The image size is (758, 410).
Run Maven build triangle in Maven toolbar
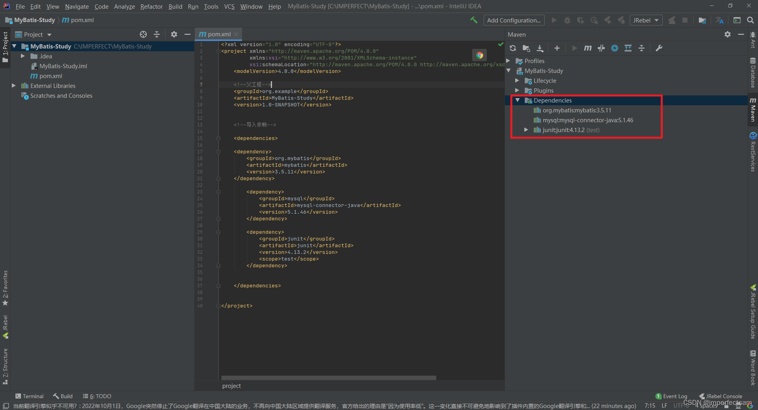point(574,48)
